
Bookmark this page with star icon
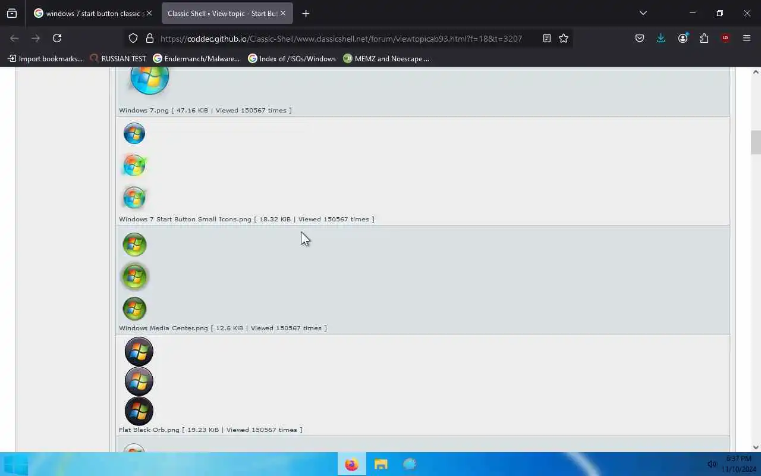[564, 38]
